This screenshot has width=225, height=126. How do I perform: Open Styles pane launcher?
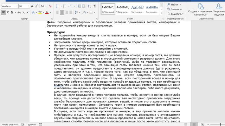163,19
